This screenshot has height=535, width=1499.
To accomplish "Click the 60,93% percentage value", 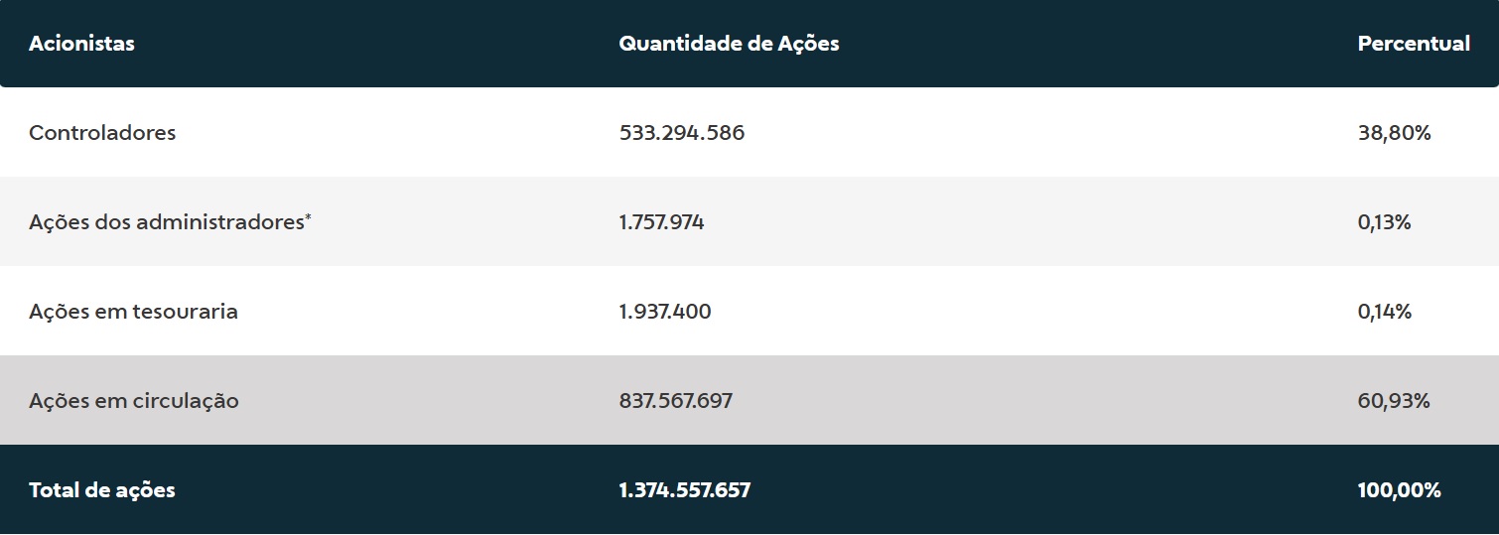I will pyautogui.click(x=1393, y=401).
